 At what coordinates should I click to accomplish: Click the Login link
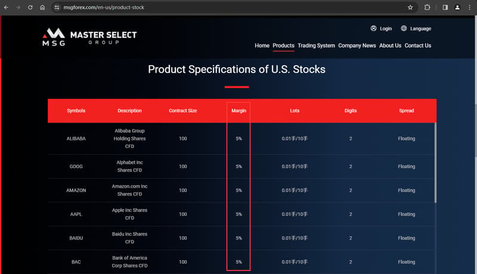(381, 29)
